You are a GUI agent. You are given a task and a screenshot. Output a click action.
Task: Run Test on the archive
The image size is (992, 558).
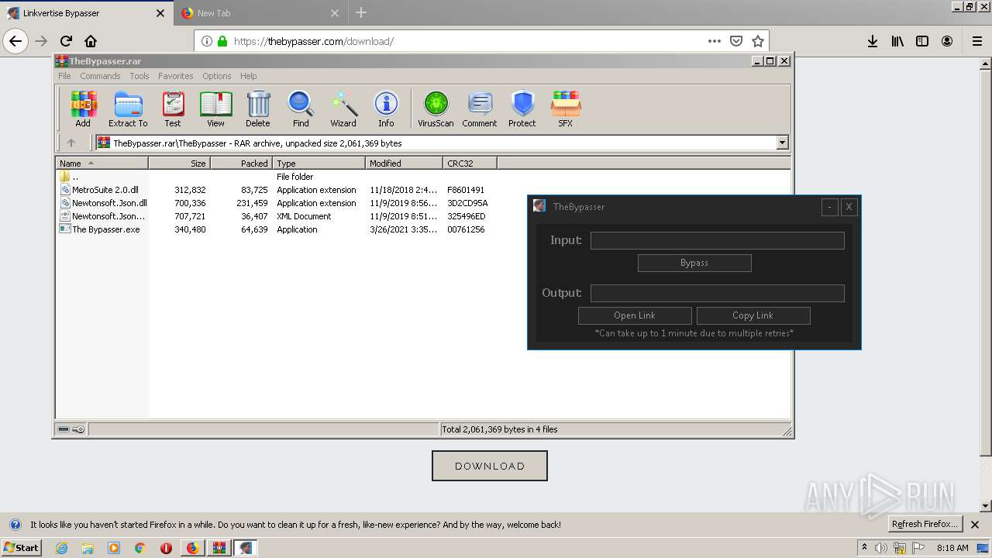tap(173, 108)
